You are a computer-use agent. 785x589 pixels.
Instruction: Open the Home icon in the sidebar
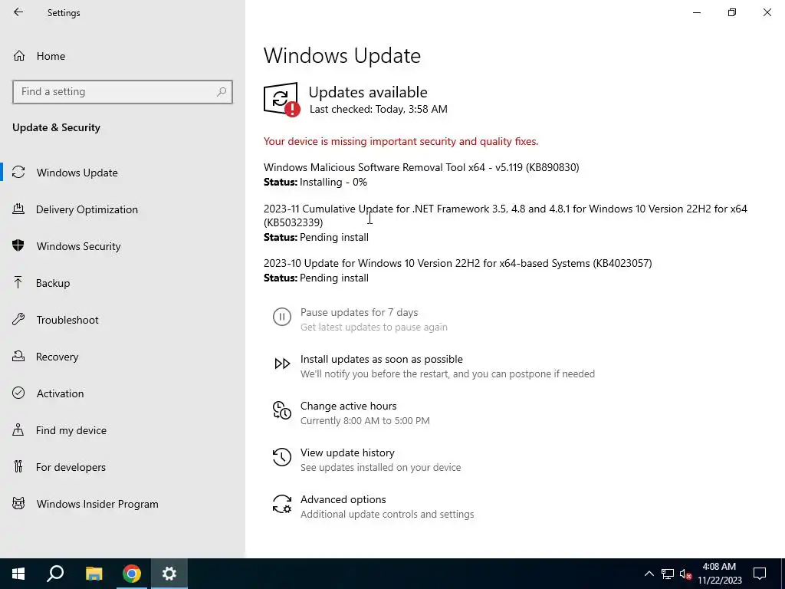click(19, 55)
